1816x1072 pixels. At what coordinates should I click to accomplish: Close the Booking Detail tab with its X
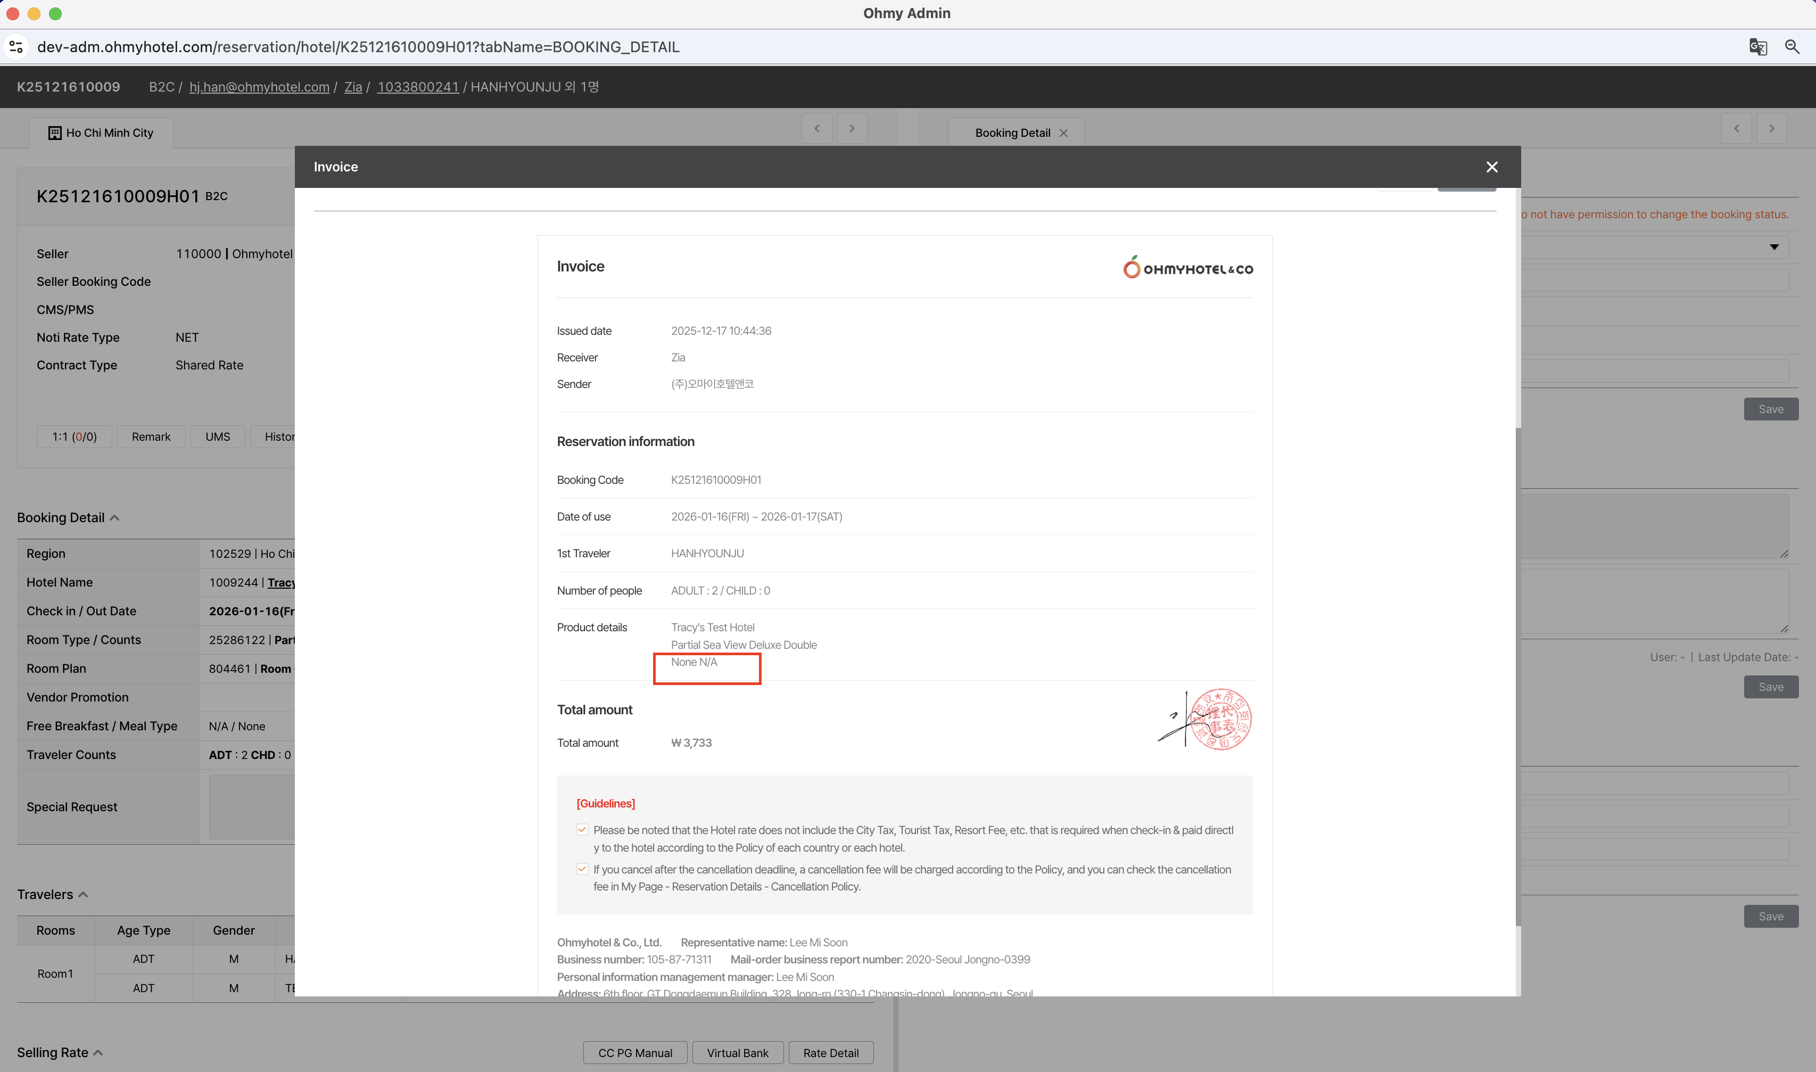1063,133
